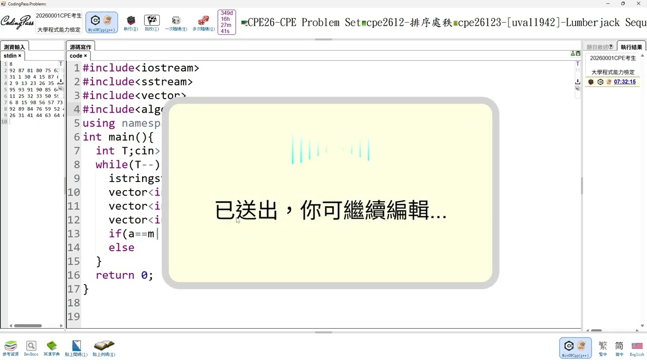Click the green calendar icon above the editor
This screenshot has width=647, height=364.
(x=578, y=54)
